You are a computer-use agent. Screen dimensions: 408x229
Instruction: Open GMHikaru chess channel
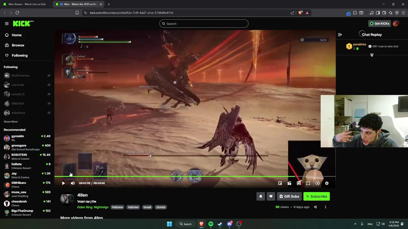[x=27, y=184]
